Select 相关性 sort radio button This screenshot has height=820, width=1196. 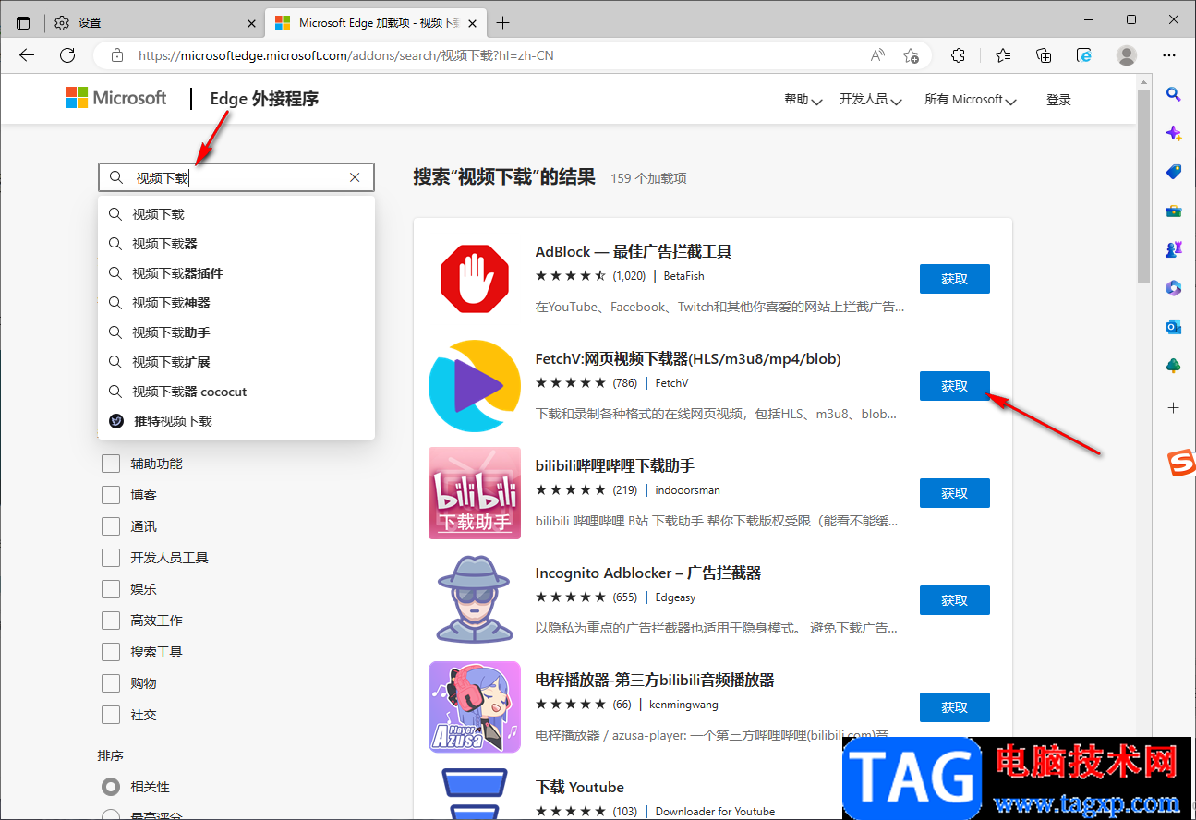click(111, 787)
